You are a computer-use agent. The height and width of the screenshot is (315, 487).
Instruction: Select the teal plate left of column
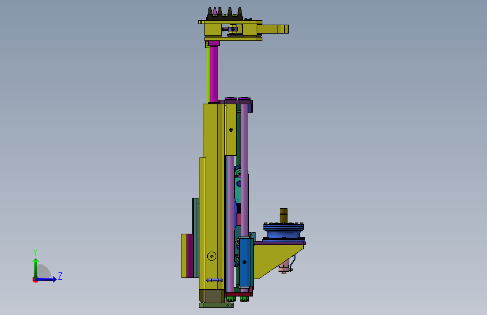click(195, 238)
